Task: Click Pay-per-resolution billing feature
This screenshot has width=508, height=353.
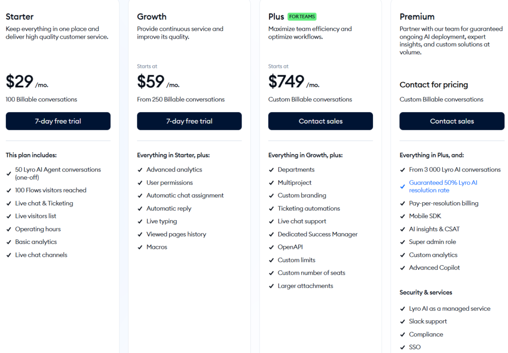Action: 444,203
